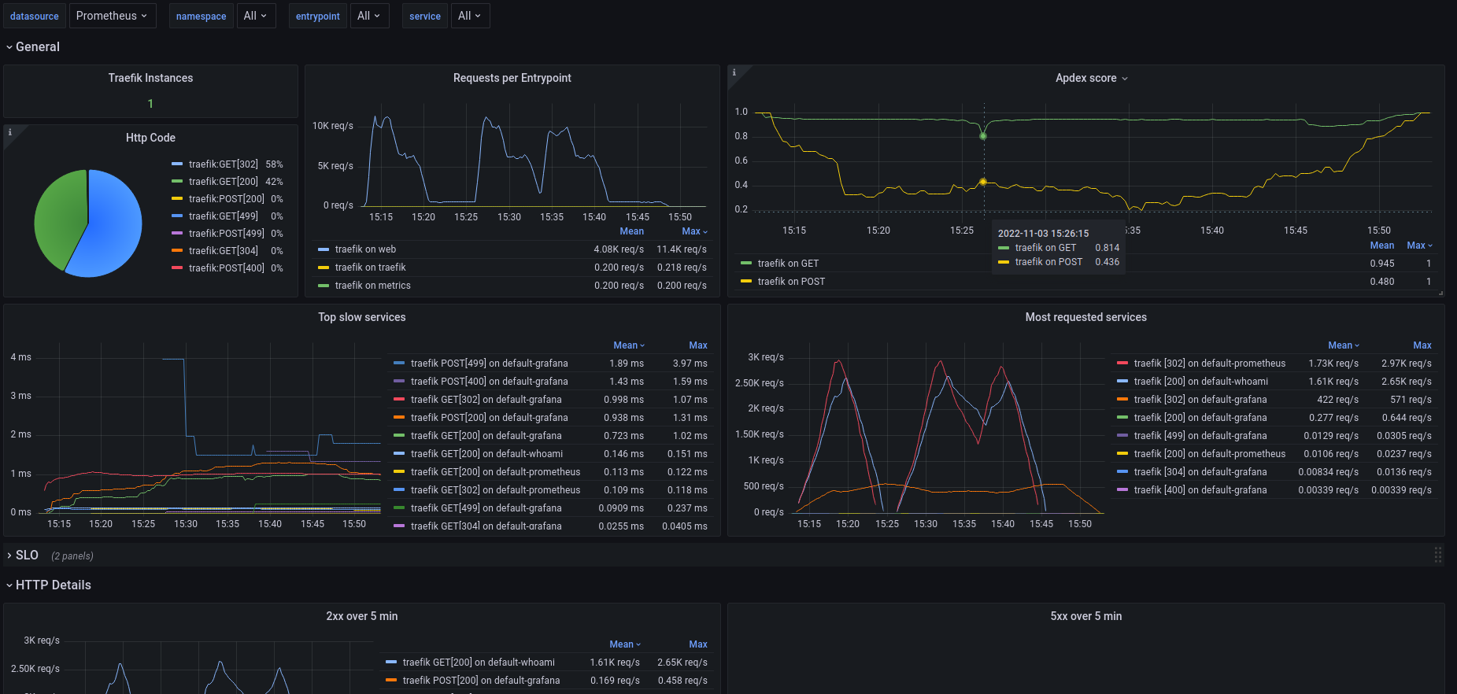This screenshot has height=694, width=1457.
Task: Click the Apdex score panel resize corner handle
Action: click(1440, 293)
